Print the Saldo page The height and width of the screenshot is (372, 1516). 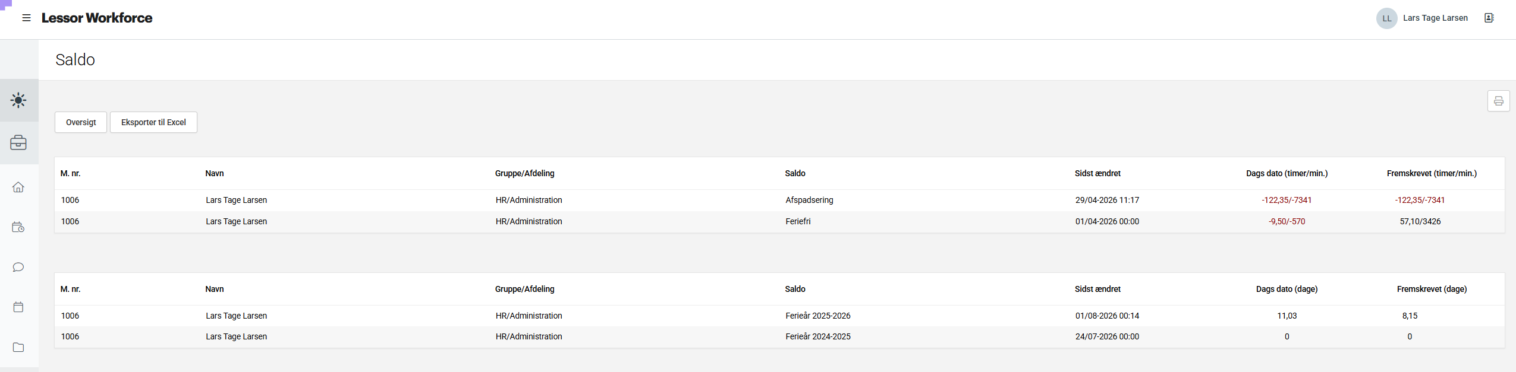click(x=1498, y=101)
